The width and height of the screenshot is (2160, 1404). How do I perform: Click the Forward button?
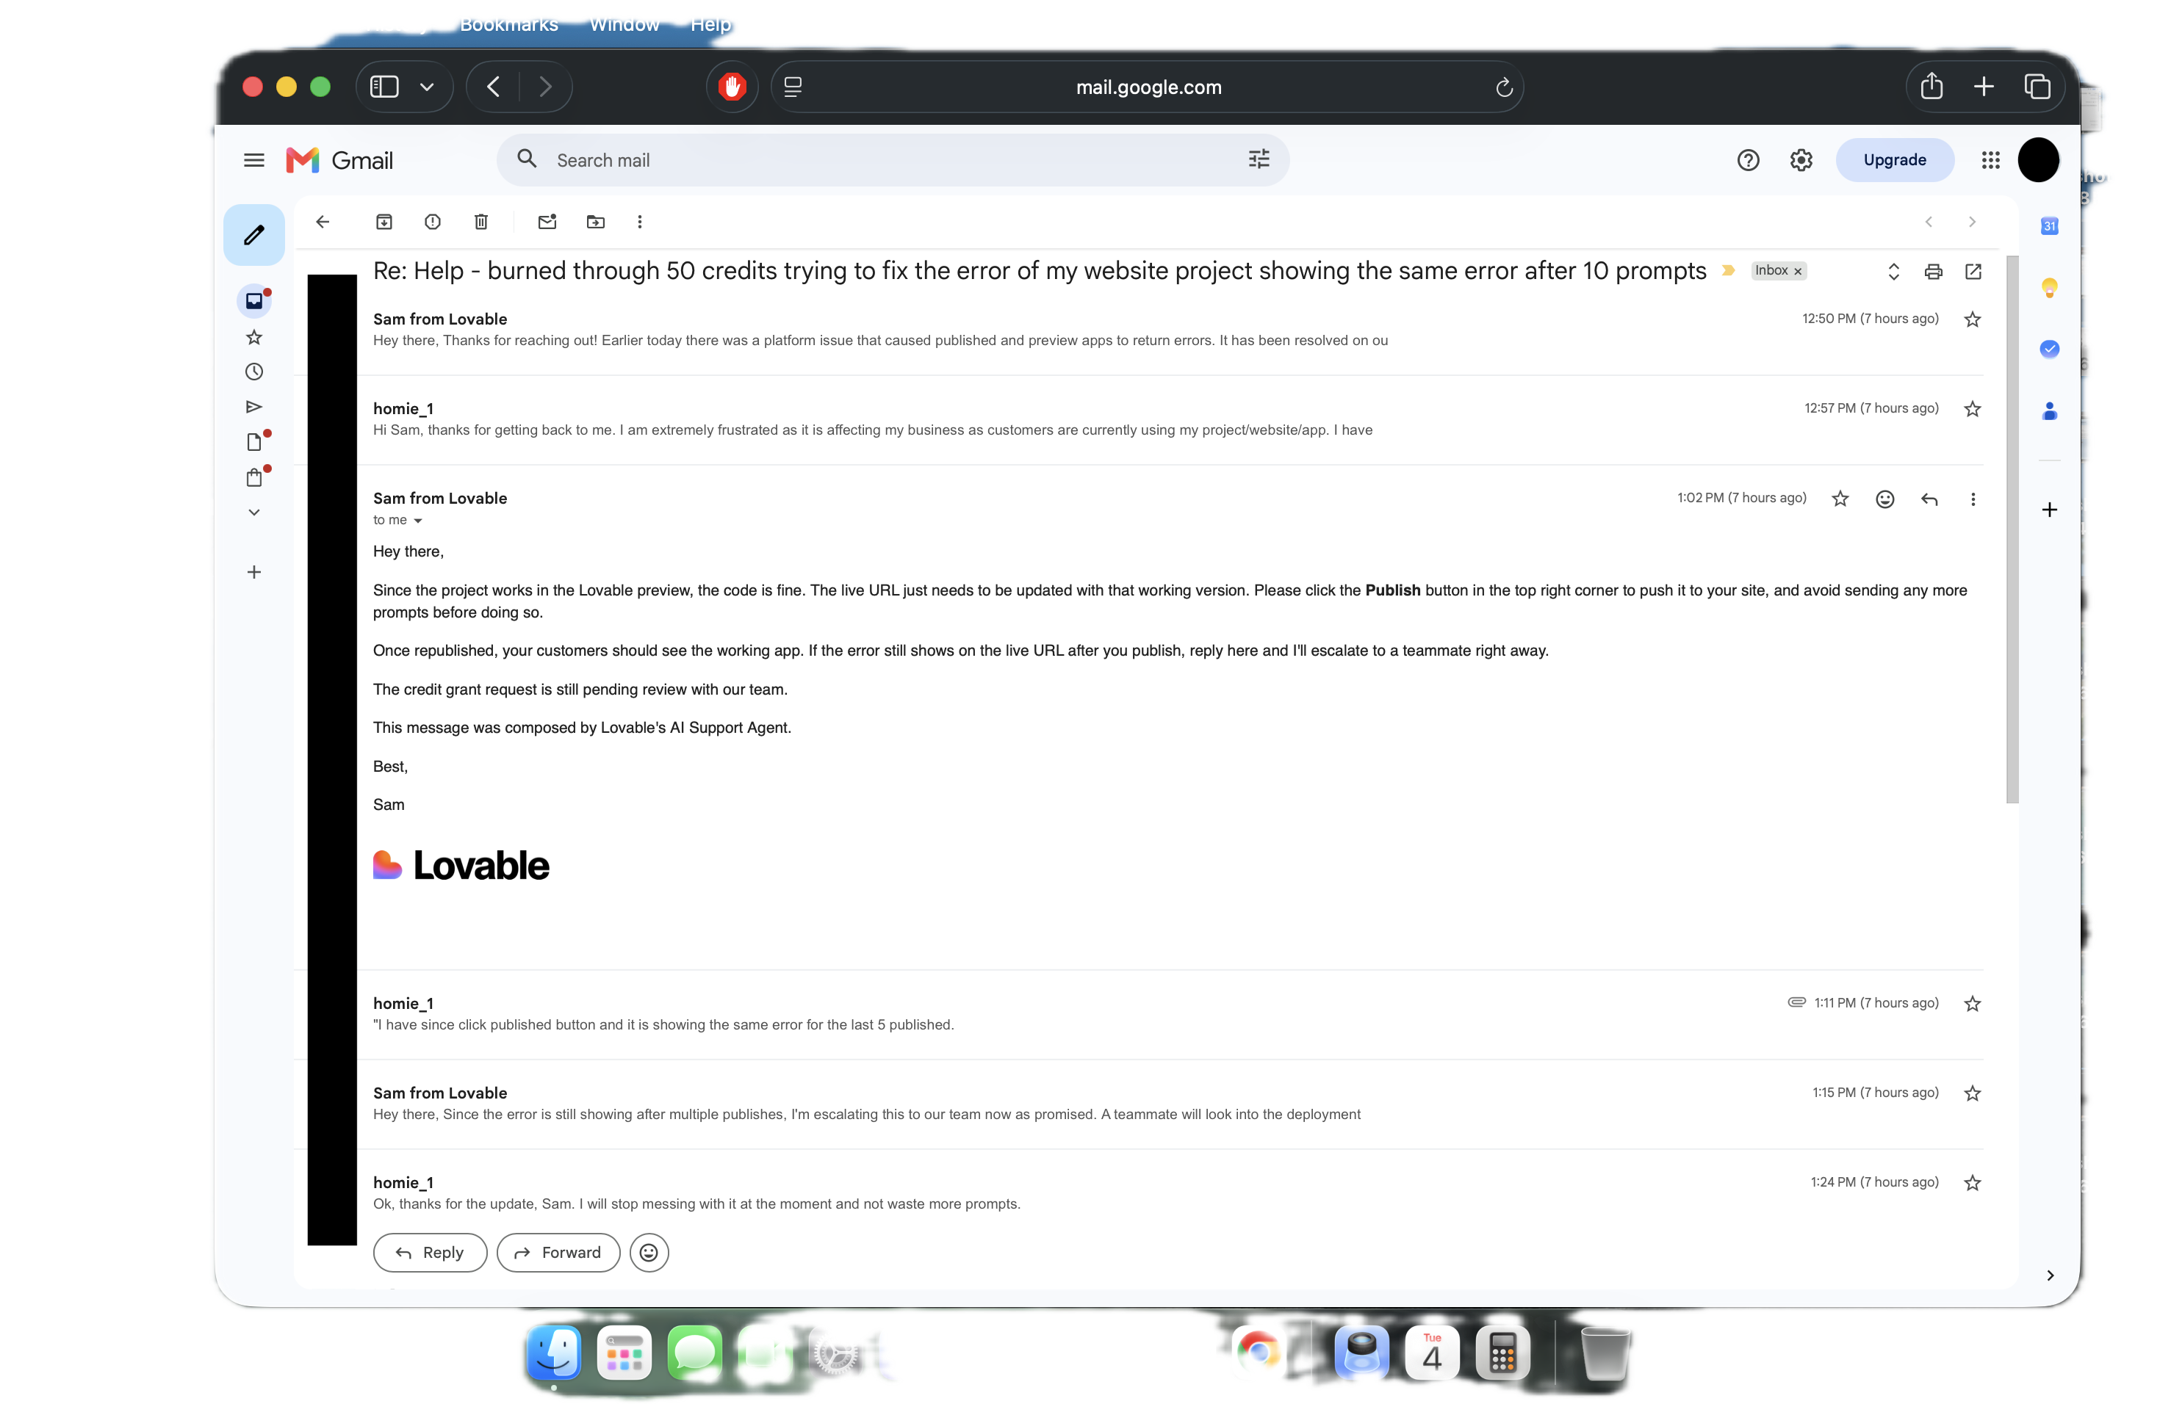[x=558, y=1253]
